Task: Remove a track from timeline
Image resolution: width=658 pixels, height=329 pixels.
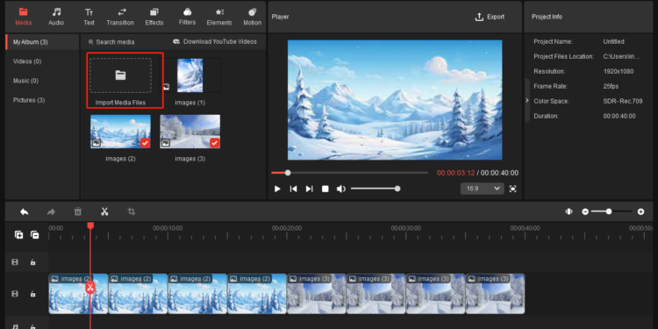Action: point(35,235)
